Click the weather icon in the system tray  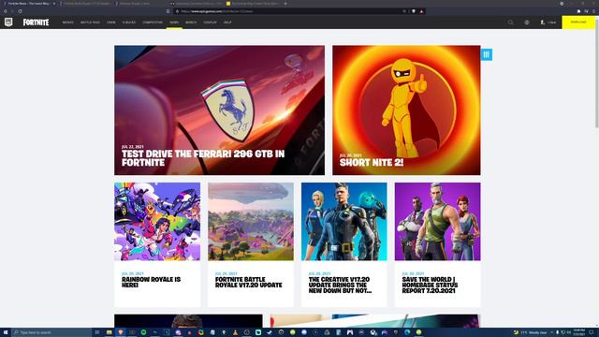click(x=516, y=332)
